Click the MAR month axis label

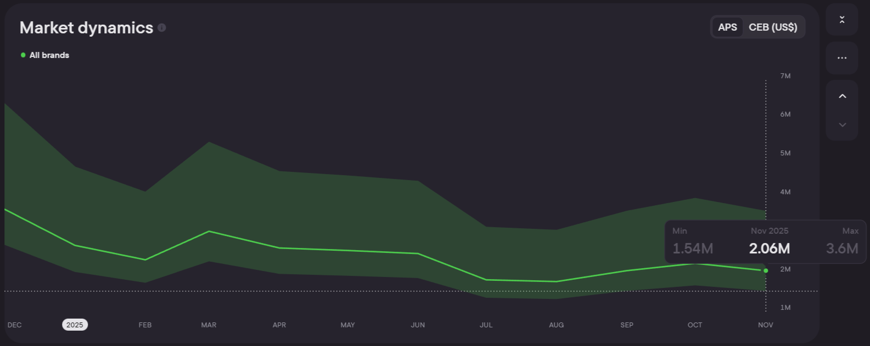209,325
